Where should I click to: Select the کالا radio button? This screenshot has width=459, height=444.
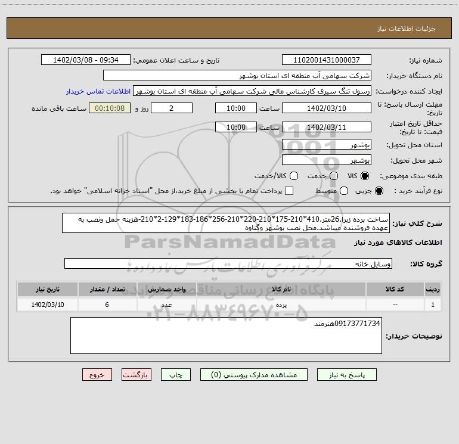pos(365,176)
